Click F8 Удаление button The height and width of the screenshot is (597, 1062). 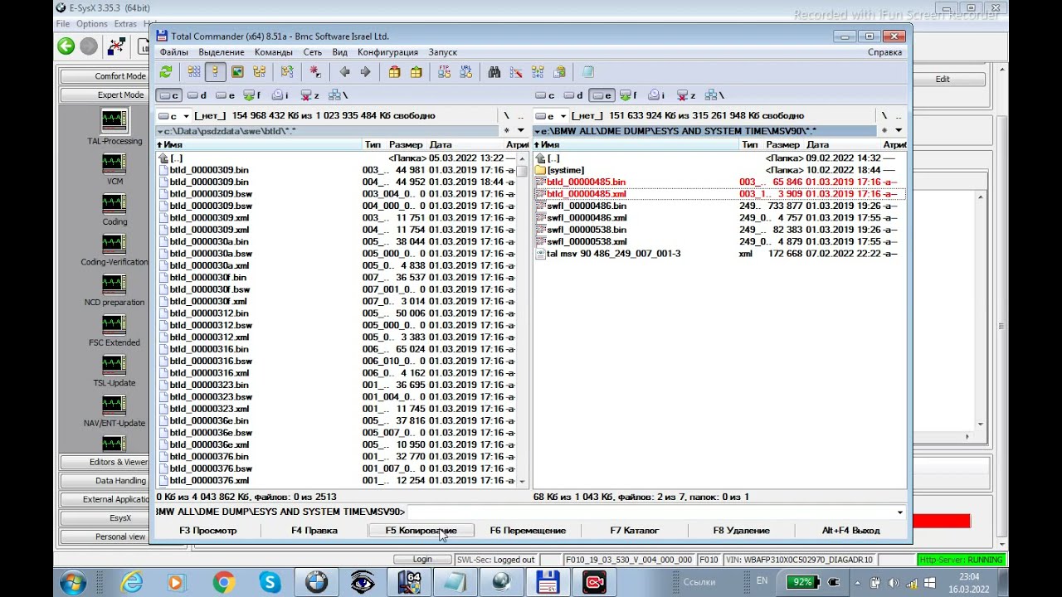point(742,531)
